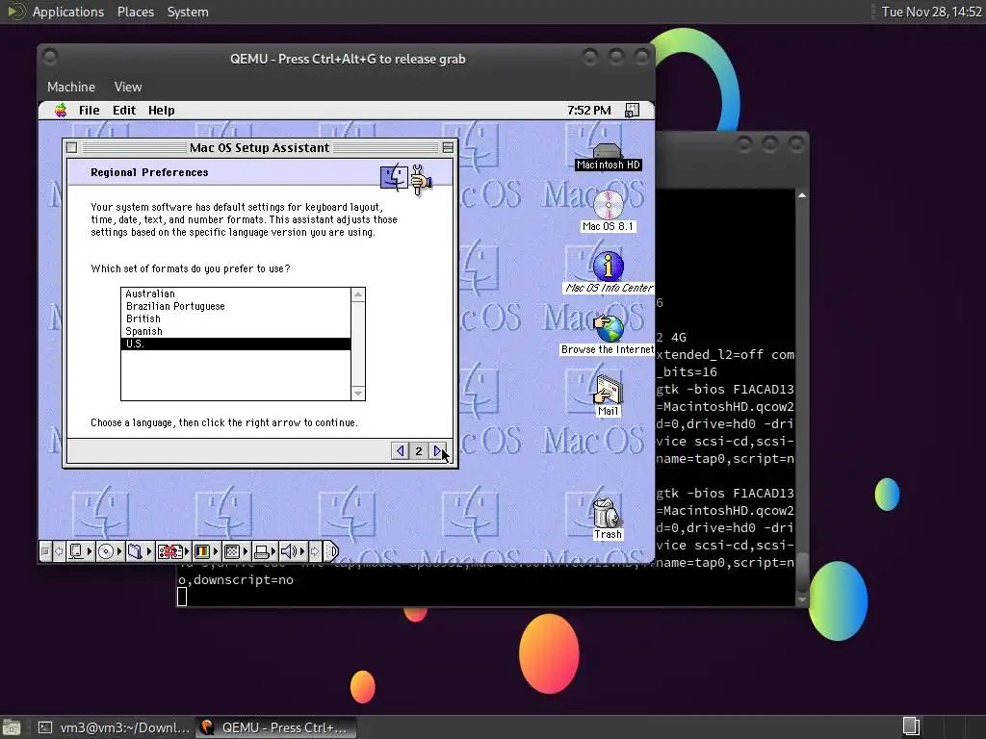This screenshot has width=986, height=739.
Task: Select the Trash icon on desktop
Action: point(607,519)
